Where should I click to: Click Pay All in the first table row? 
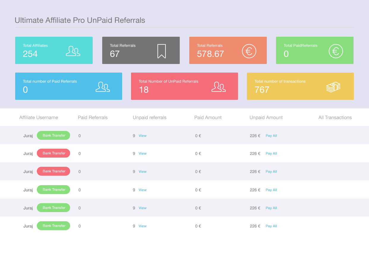click(271, 136)
